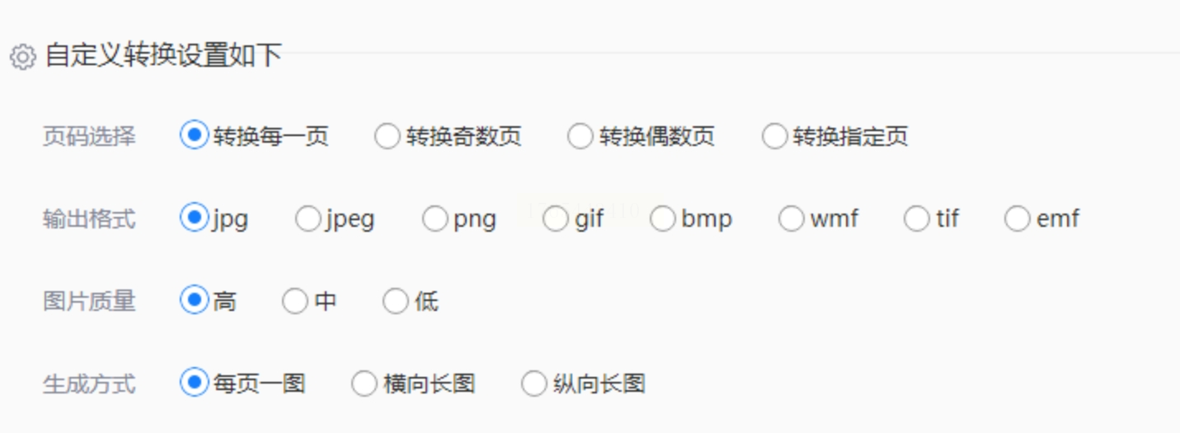Choose jpeg as output format
The height and width of the screenshot is (433, 1180).
point(308,219)
